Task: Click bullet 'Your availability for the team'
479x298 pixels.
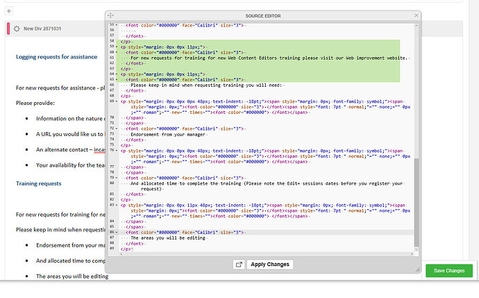Action: (x=71, y=165)
